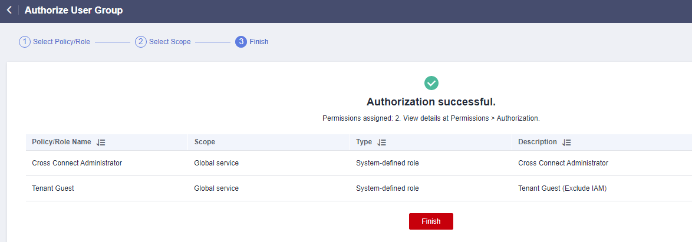Click the Type column sort icon
This screenshot has height=242, width=692.
coord(382,142)
